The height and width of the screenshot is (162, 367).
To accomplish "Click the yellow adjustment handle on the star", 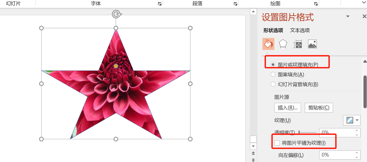I will coord(116,66).
